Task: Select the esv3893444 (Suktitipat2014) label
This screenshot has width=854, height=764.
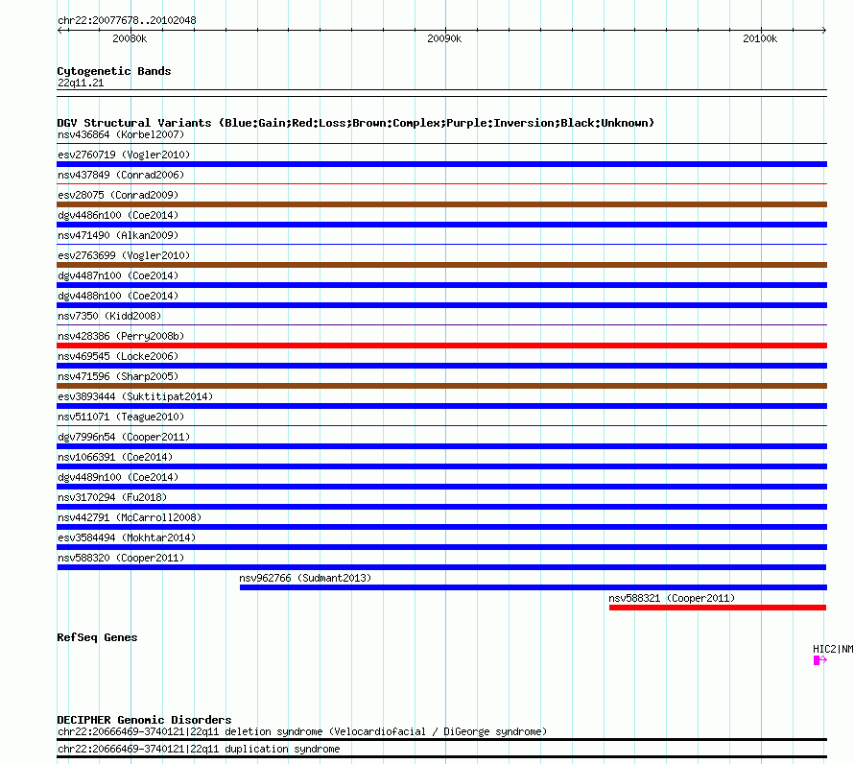Action: [135, 396]
